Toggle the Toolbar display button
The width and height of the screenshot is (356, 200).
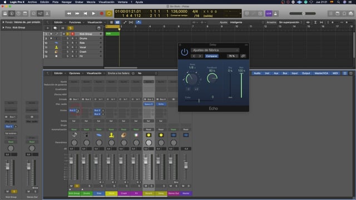tap(25, 13)
